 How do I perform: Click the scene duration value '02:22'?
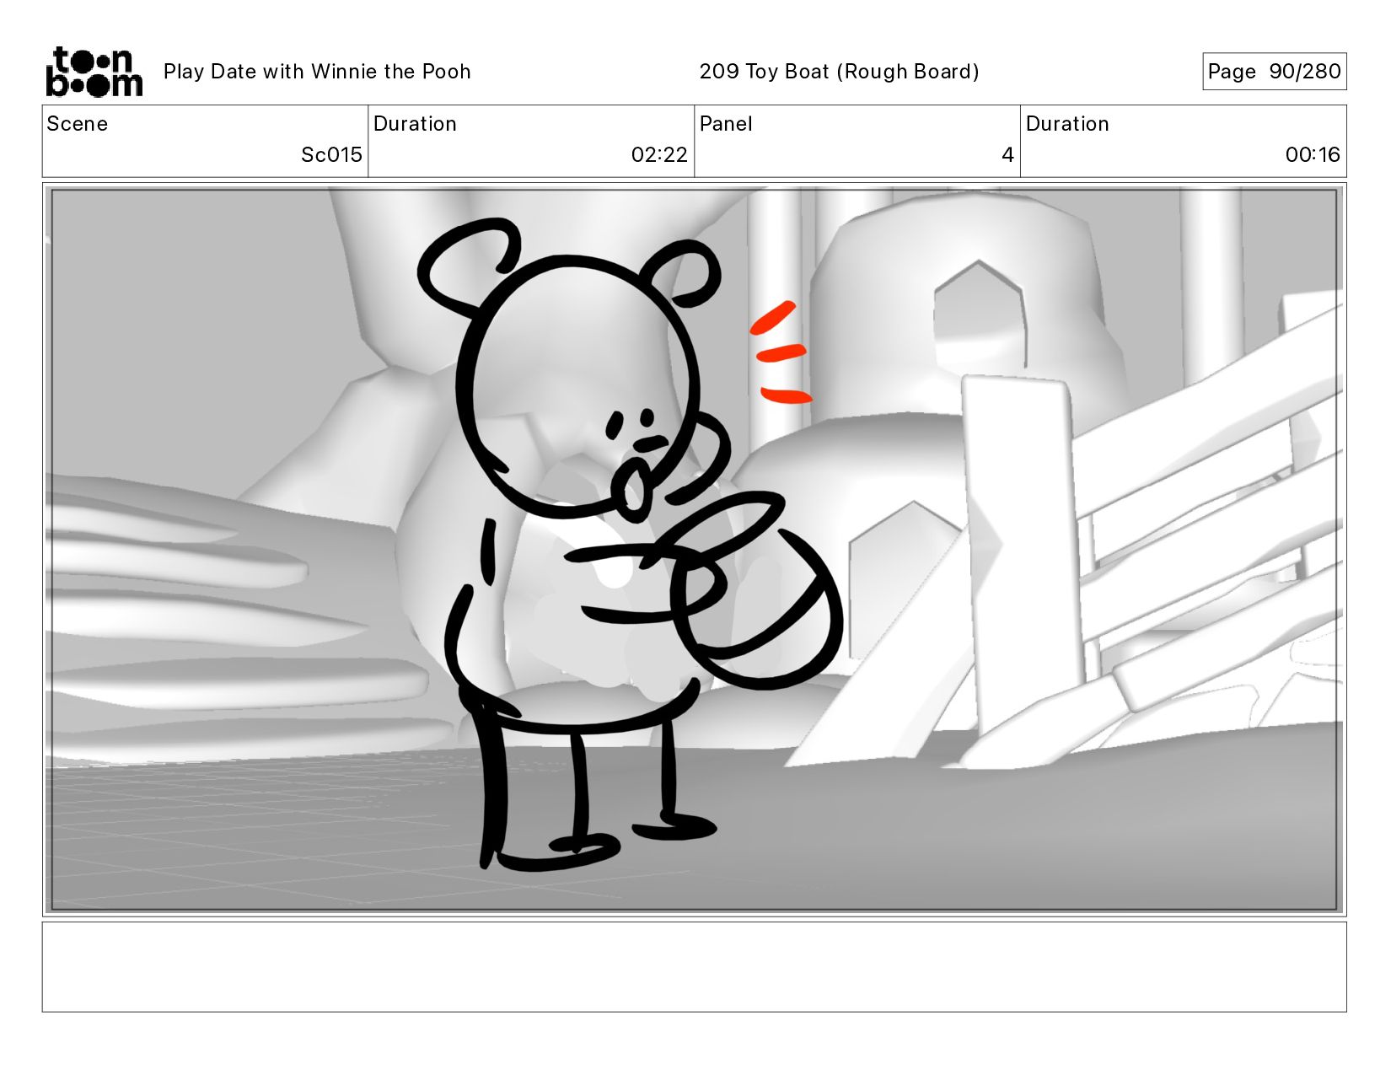click(x=659, y=155)
